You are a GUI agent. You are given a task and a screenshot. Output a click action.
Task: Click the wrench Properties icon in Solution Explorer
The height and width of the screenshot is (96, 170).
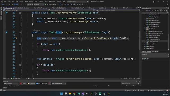[x=165, y=10]
